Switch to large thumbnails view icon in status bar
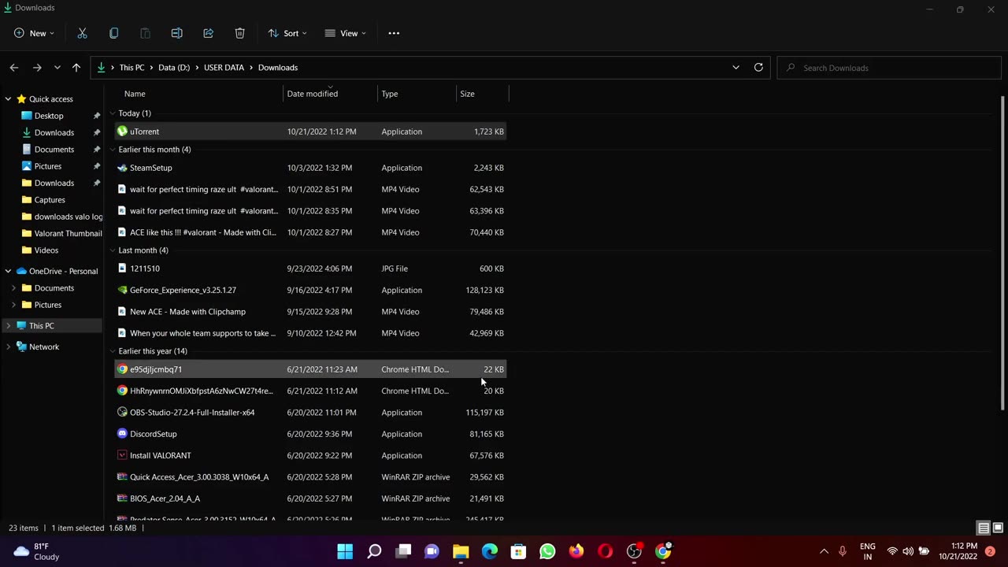The height and width of the screenshot is (567, 1008). [998, 528]
